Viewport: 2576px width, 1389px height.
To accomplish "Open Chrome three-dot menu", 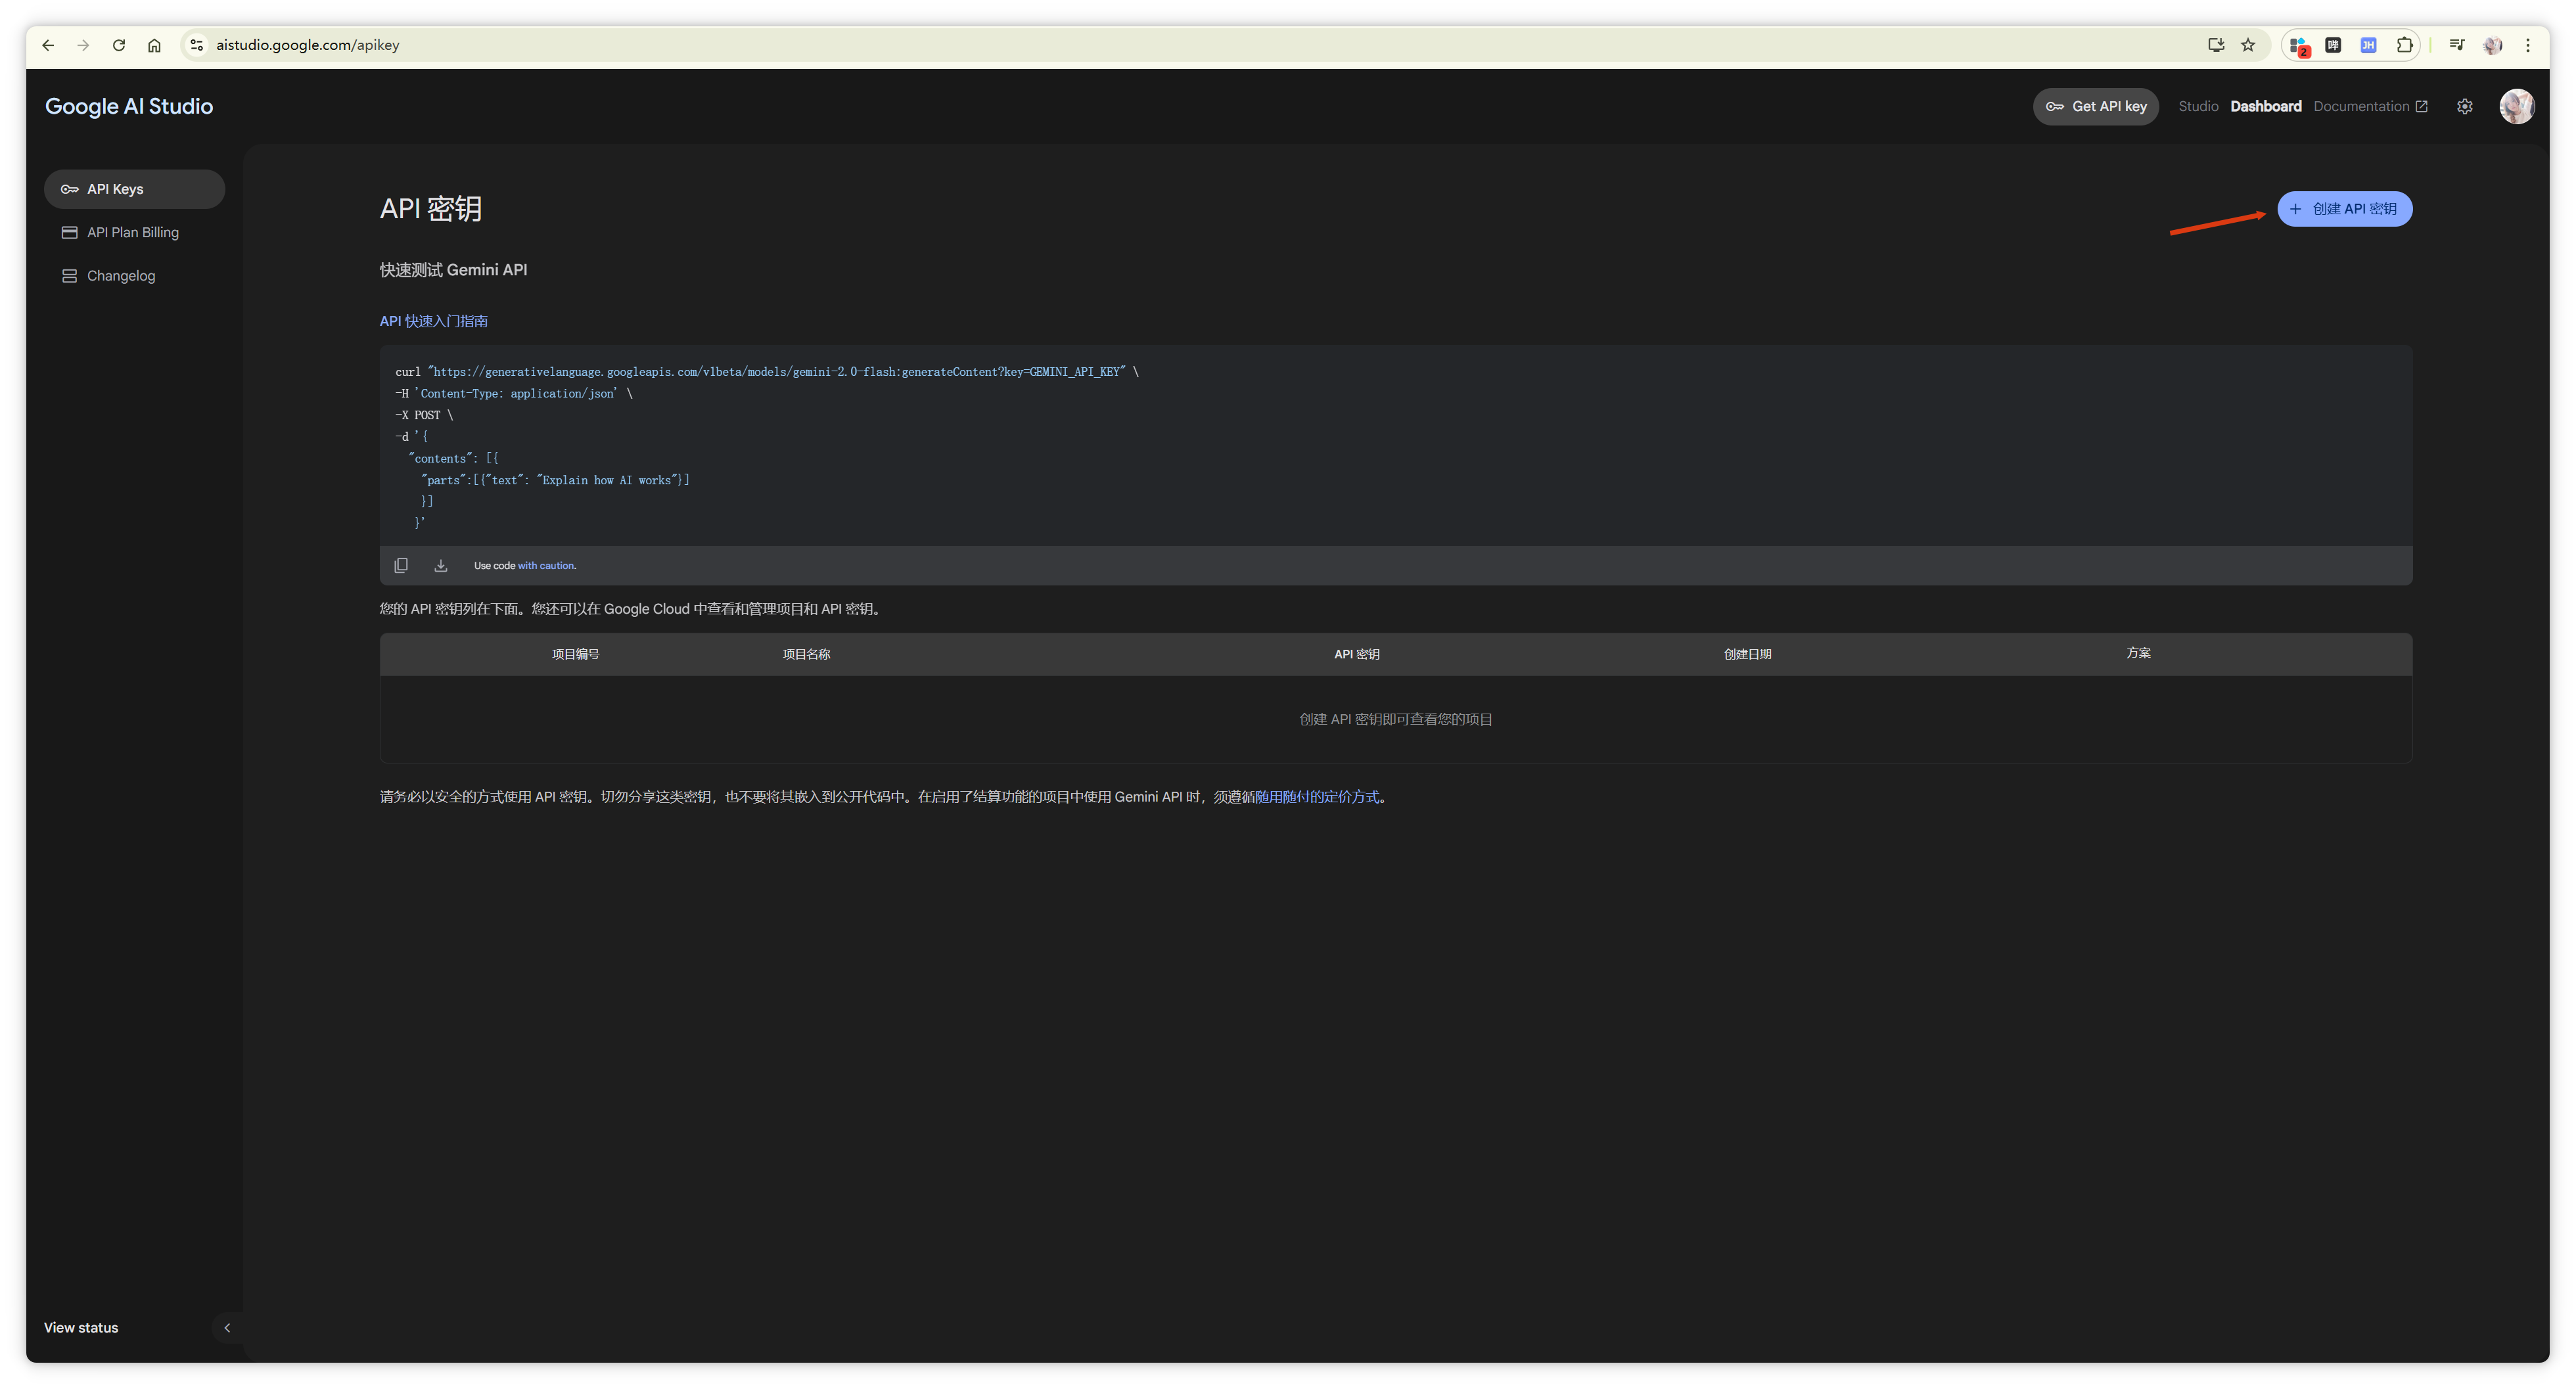I will coord(2528,45).
